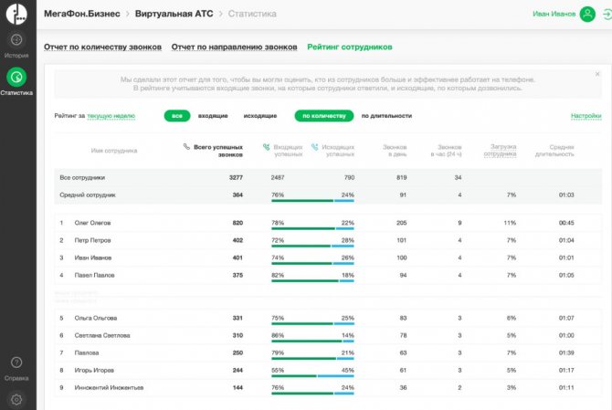Select the 'входящие' call filter
Viewport: 612px width, 410px height.
coord(213,116)
